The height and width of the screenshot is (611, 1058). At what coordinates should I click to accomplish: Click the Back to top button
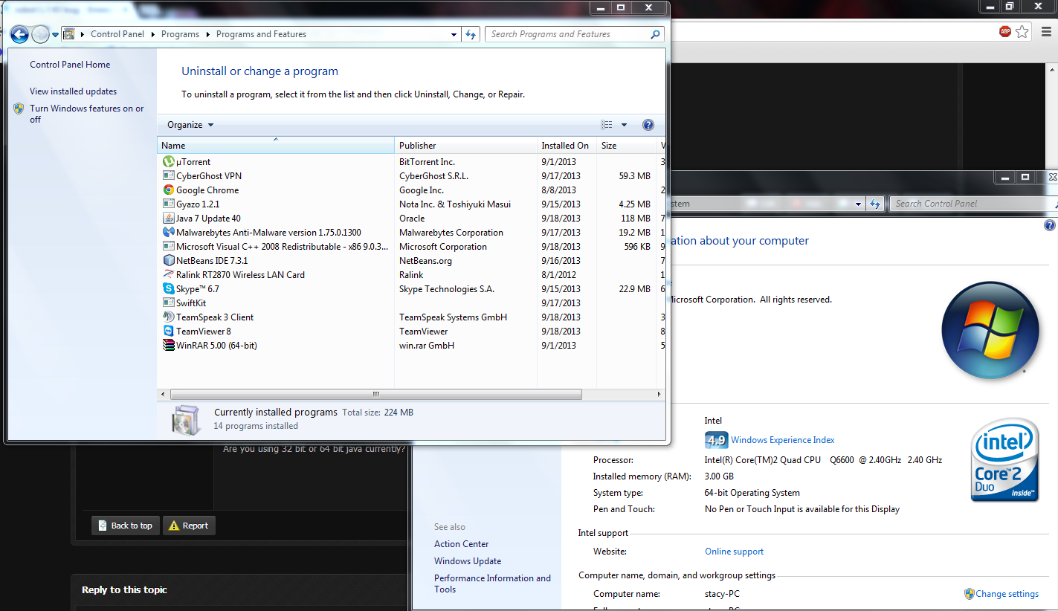point(125,526)
